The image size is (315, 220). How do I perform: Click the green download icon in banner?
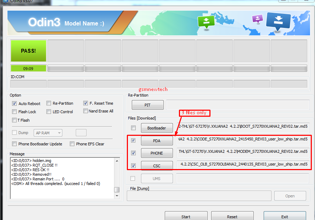(x=206, y=22)
